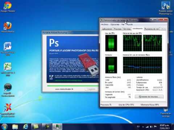174x130 pixels.
Task: Switch to the Funciones de red tab
Action: 152,29
